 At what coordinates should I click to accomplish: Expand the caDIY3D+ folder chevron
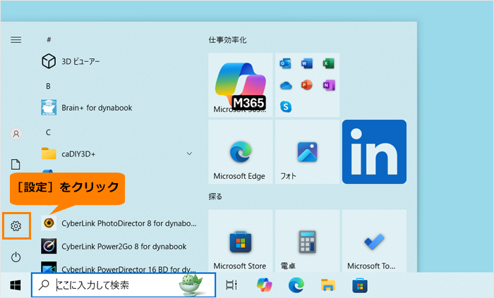point(189,154)
